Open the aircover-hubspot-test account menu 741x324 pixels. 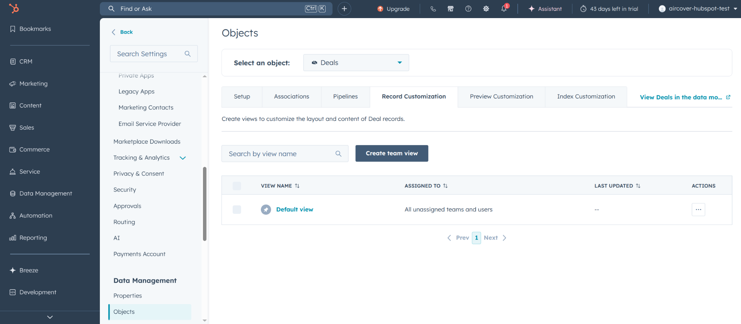[698, 9]
